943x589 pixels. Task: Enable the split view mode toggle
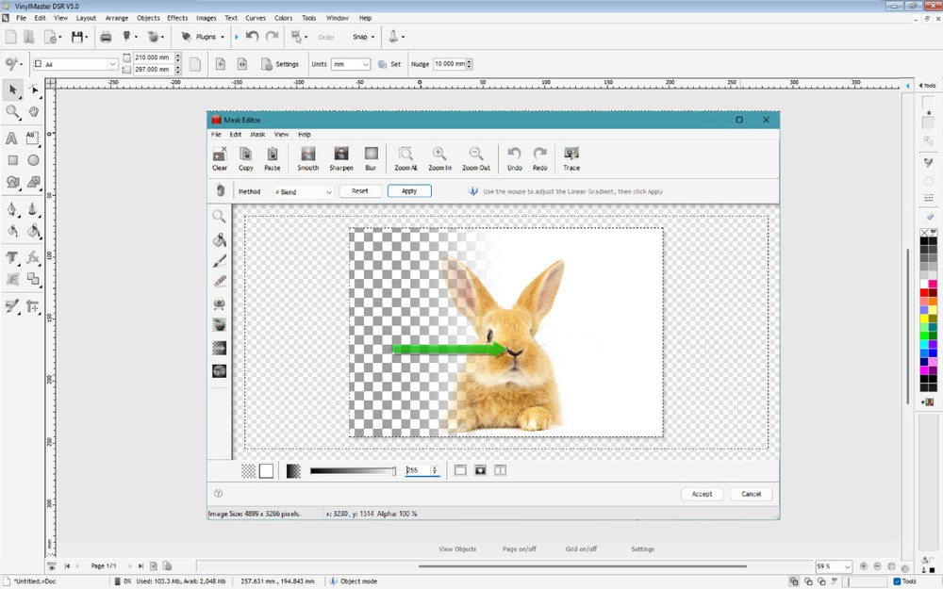point(500,470)
